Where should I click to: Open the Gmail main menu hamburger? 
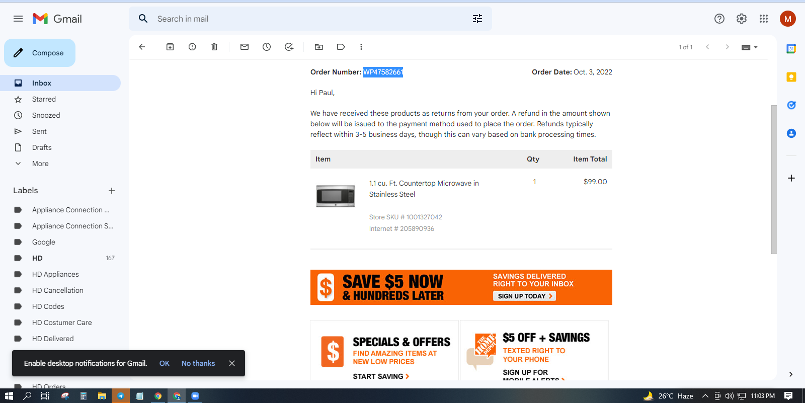[18, 19]
